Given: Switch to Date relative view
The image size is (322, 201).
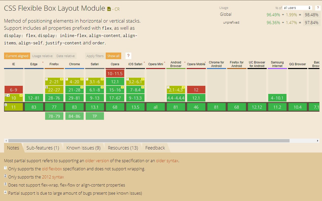Looking at the screenshot, I should (x=66, y=56).
